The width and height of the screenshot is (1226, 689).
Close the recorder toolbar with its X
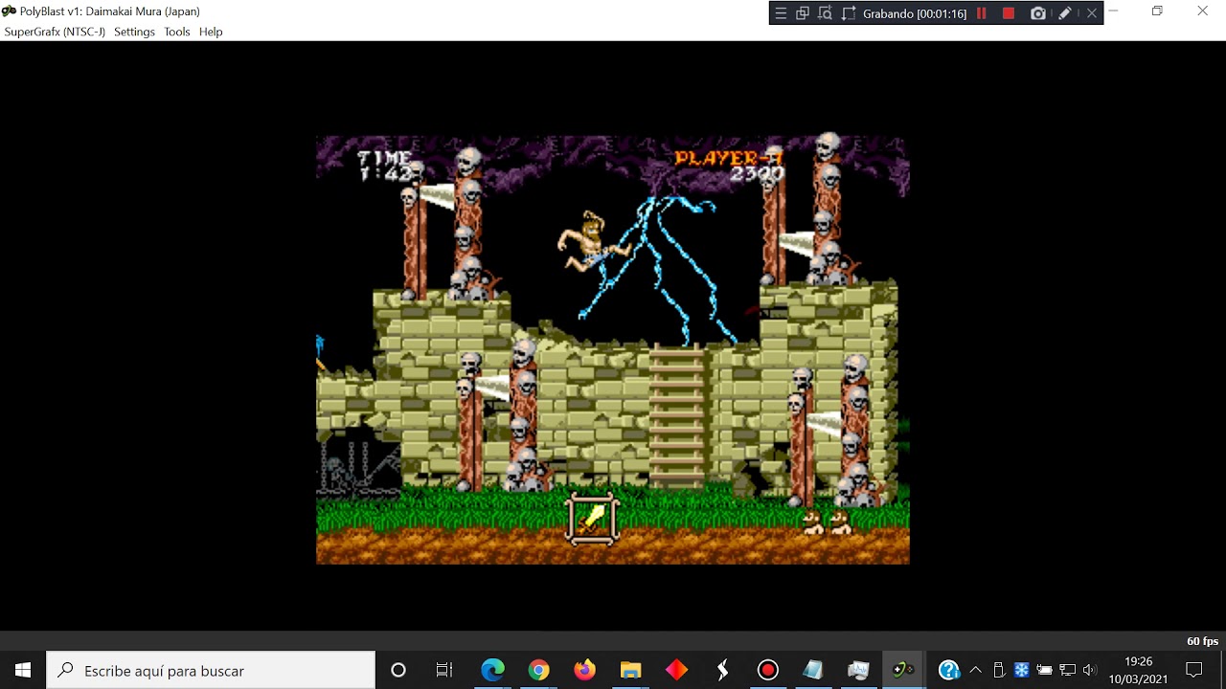point(1091,13)
